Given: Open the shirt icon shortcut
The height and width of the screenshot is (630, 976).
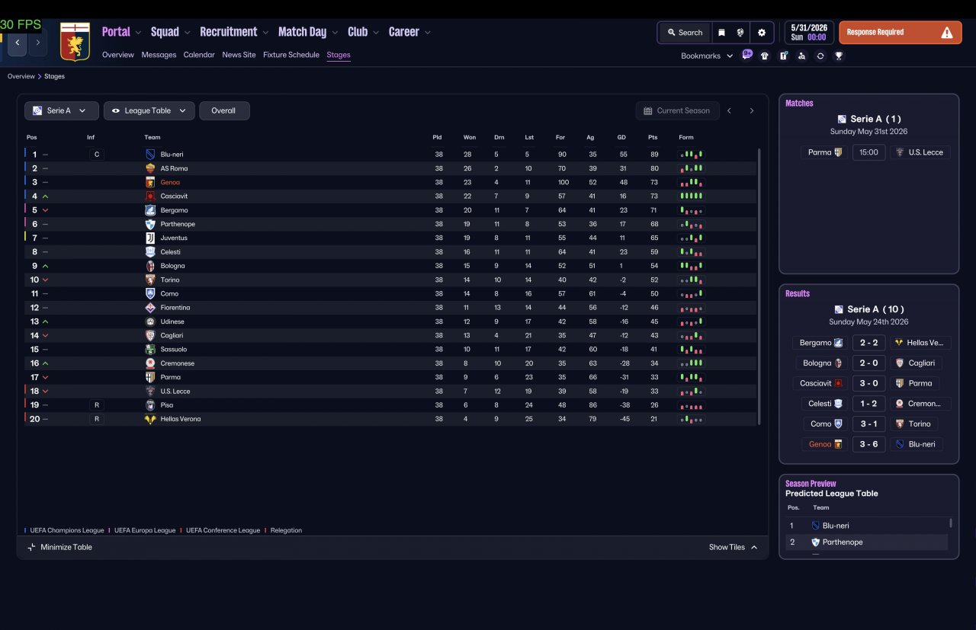Looking at the screenshot, I should [765, 56].
